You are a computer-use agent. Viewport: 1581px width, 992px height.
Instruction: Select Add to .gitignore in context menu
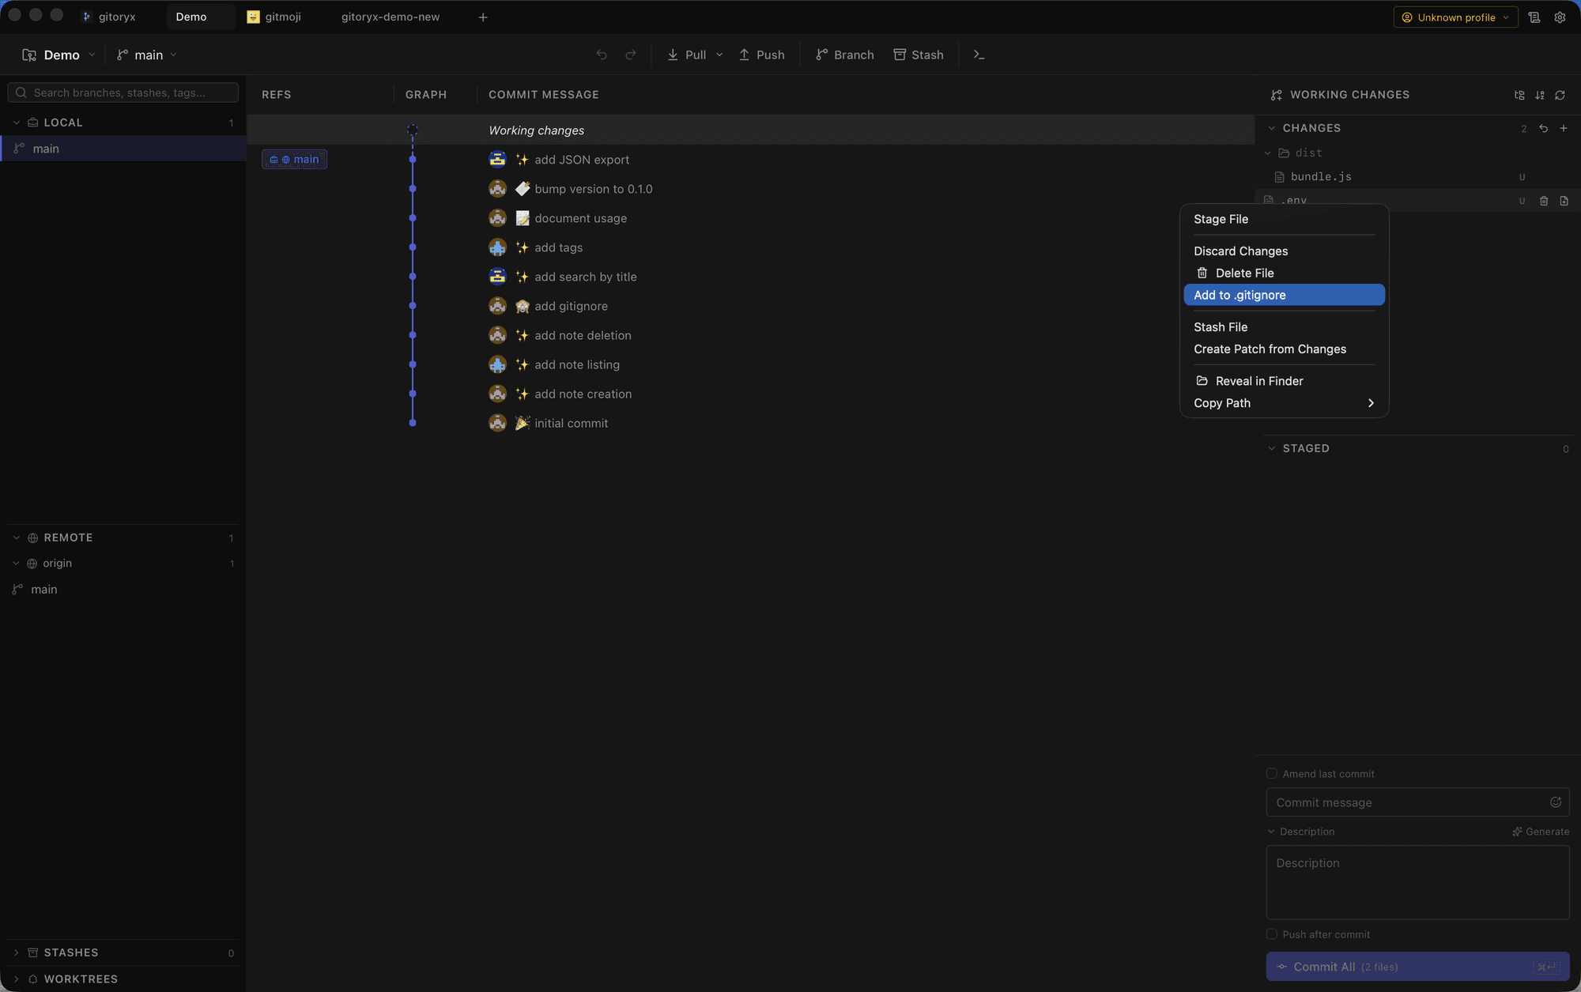[x=1284, y=295]
